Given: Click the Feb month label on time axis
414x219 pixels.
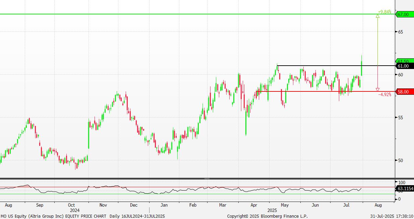Looking at the screenshot, I should coord(193,205).
